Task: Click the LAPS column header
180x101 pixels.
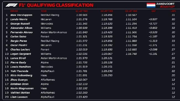Action: click(x=173, y=11)
